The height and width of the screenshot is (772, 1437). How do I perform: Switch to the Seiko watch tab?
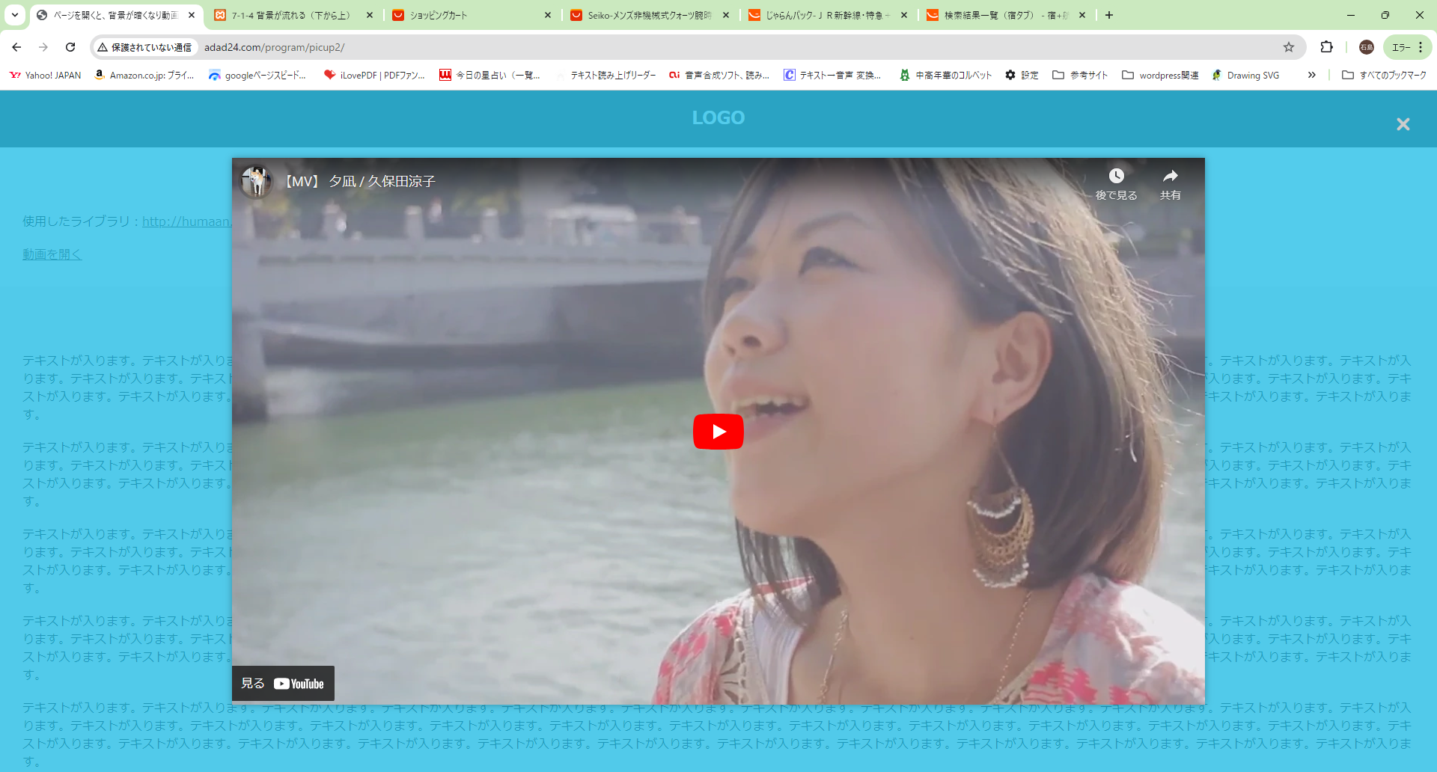point(650,15)
